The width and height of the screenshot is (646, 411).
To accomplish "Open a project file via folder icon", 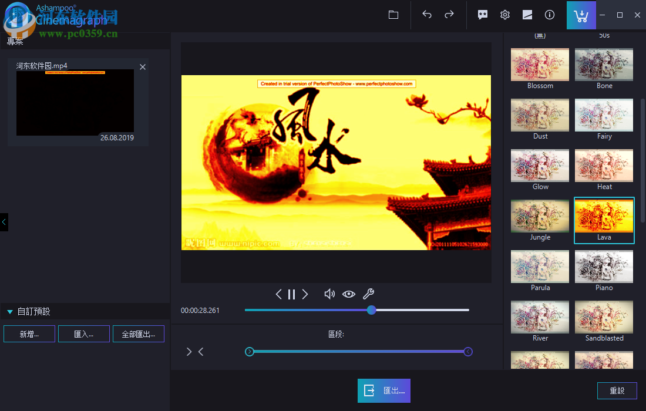I will click(x=393, y=15).
